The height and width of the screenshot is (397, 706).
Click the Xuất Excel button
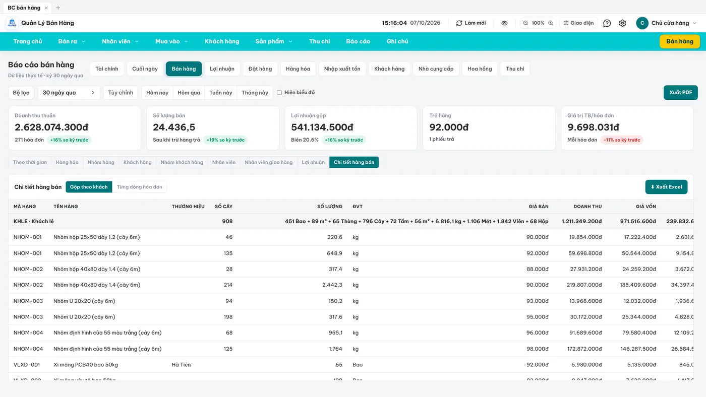666,187
